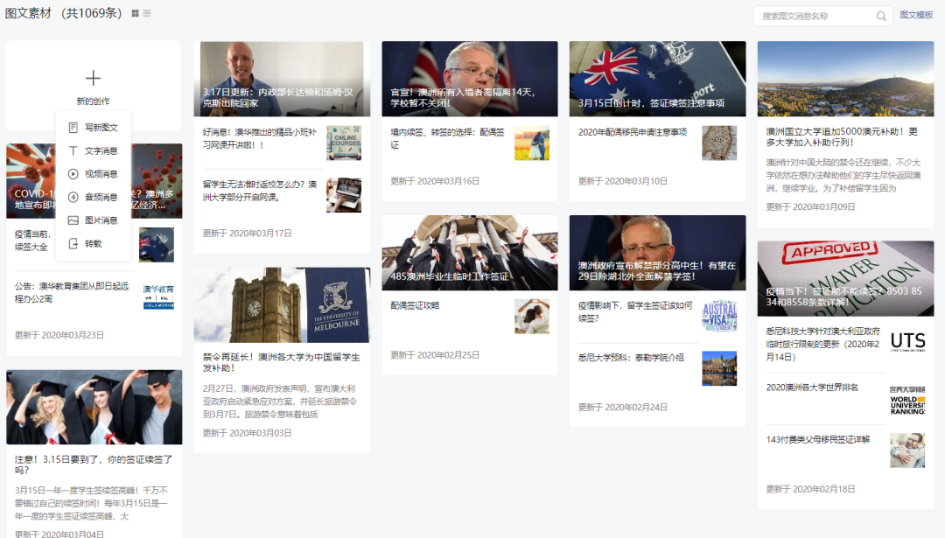
Task: Open article 2020年配偶移民申请注意事项
Action: [633, 132]
